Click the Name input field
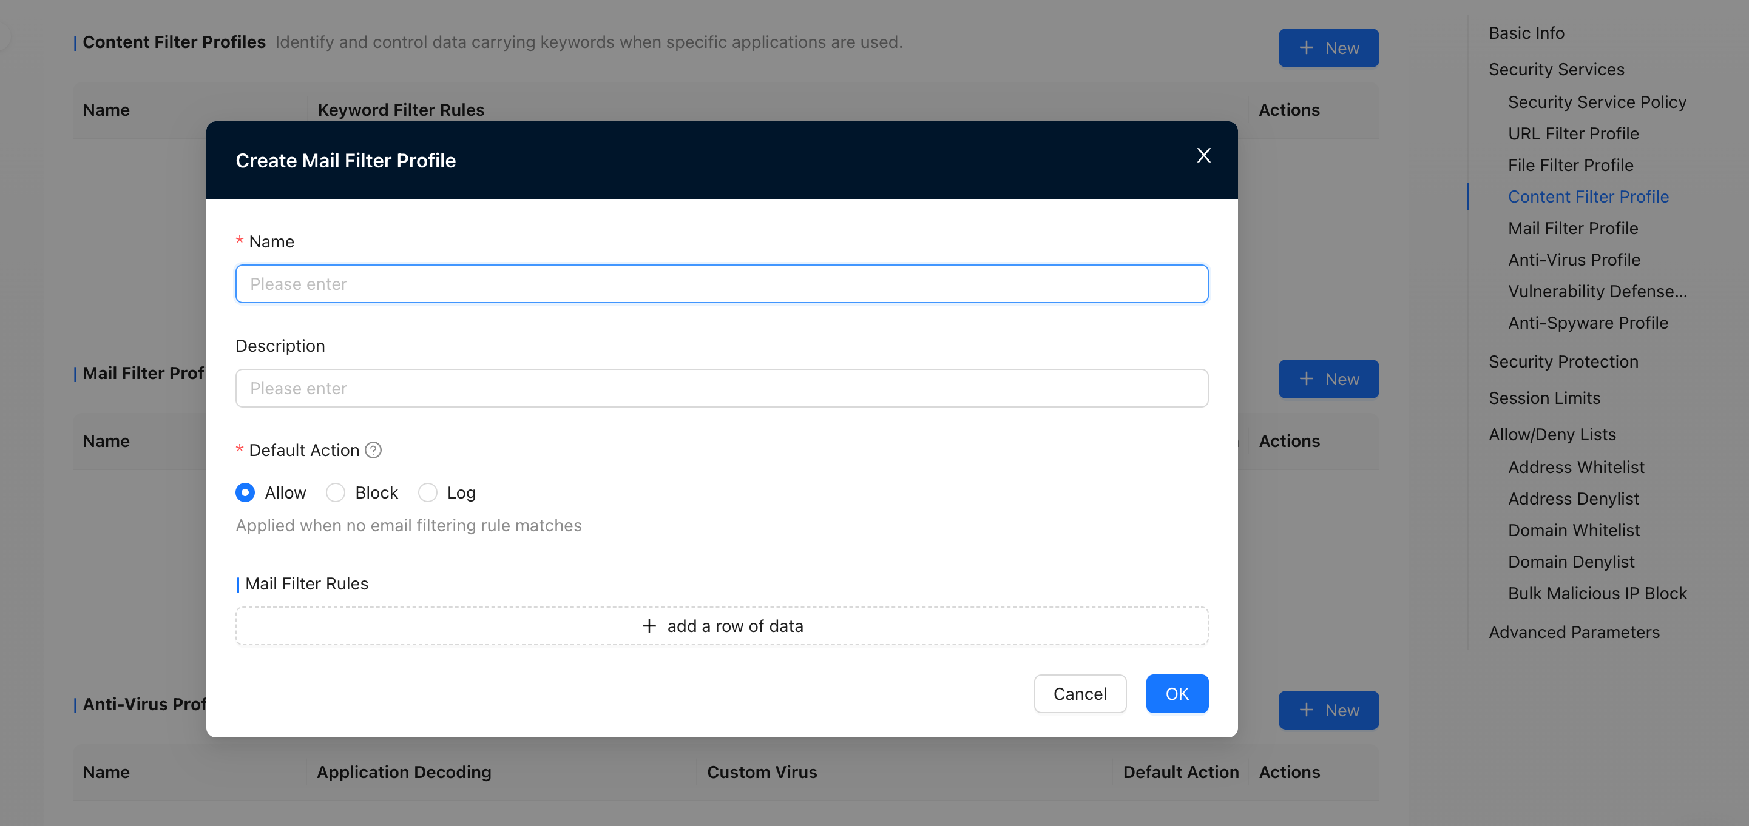 pos(722,284)
